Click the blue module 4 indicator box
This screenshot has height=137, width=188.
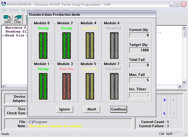pos(164,100)
